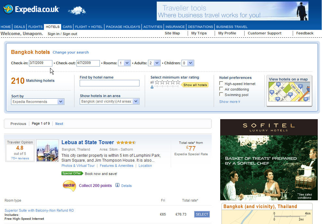Click the Previous page link
Image resolution: width=322 pixels, height=224 pixels.
[18, 124]
